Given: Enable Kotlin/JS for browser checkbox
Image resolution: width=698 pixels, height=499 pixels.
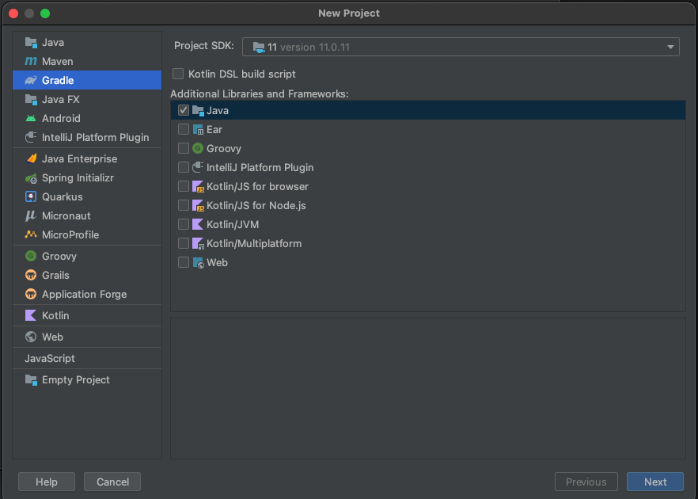Looking at the screenshot, I should 184,187.
